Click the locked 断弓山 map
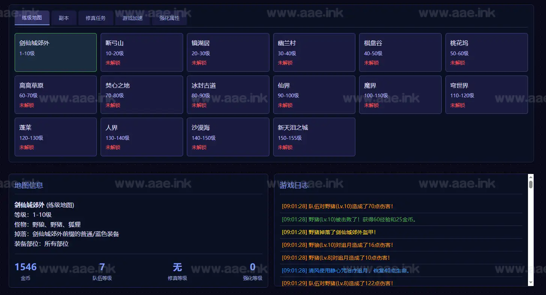546x295 pixels. (141, 52)
